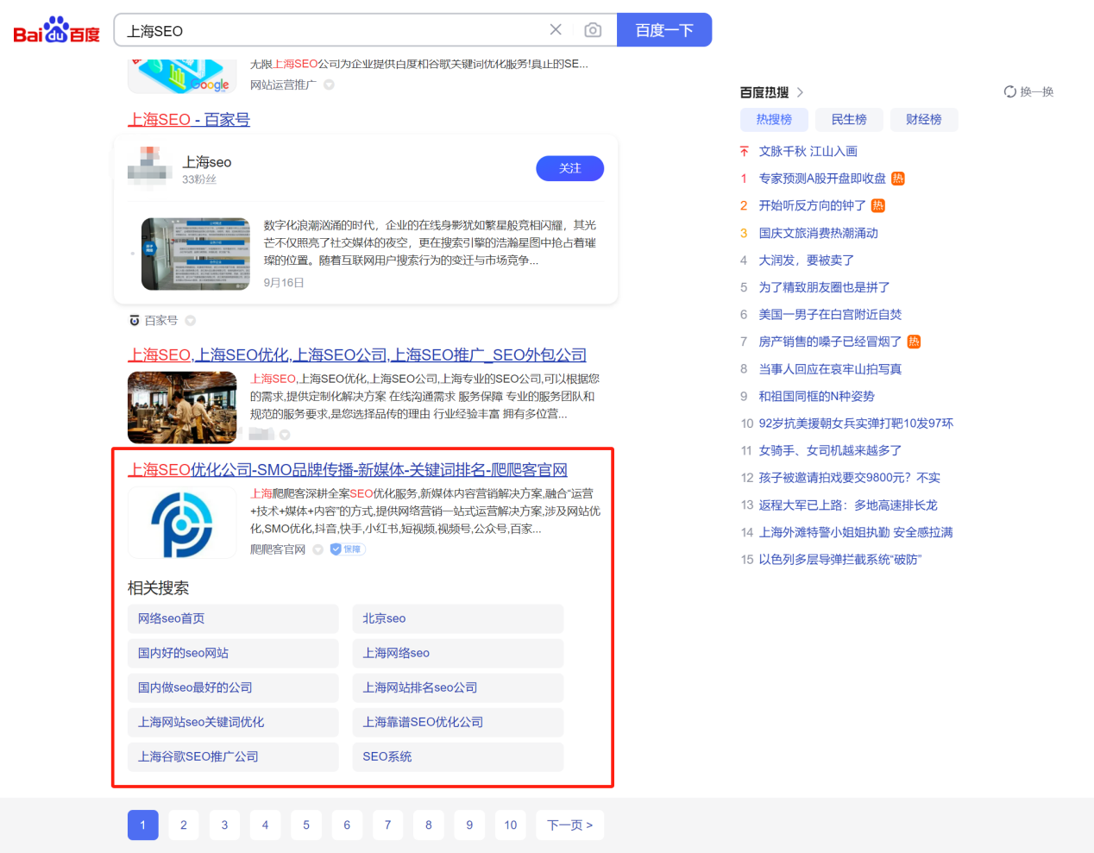Open hot search 为了精致朋友圈也是拼了
Screen dimensions: 1094x853
824,287
